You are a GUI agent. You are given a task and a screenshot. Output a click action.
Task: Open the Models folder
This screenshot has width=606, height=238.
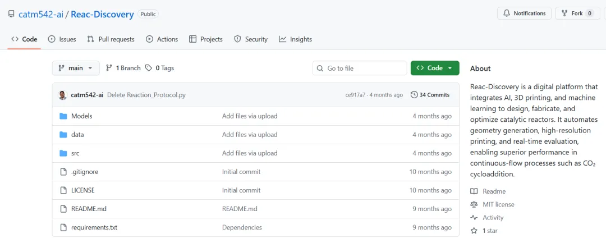81,116
